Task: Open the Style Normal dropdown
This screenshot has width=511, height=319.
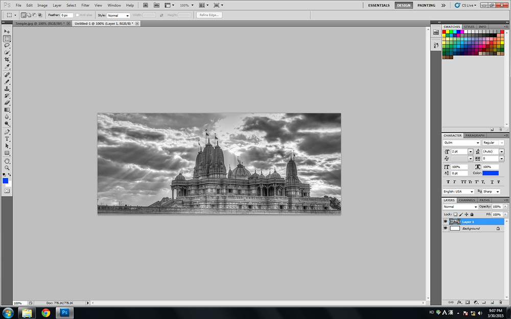Action: click(x=118, y=15)
